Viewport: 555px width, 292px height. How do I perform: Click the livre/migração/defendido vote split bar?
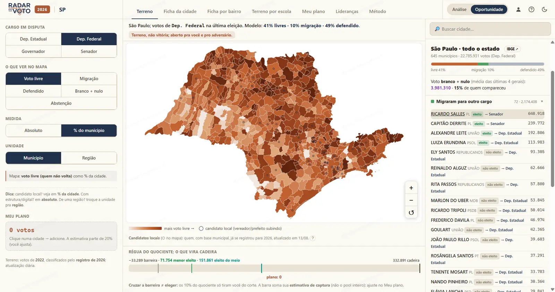pyautogui.click(x=487, y=64)
